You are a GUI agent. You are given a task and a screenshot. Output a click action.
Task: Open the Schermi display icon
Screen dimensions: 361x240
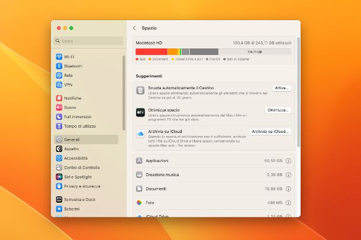click(59, 209)
